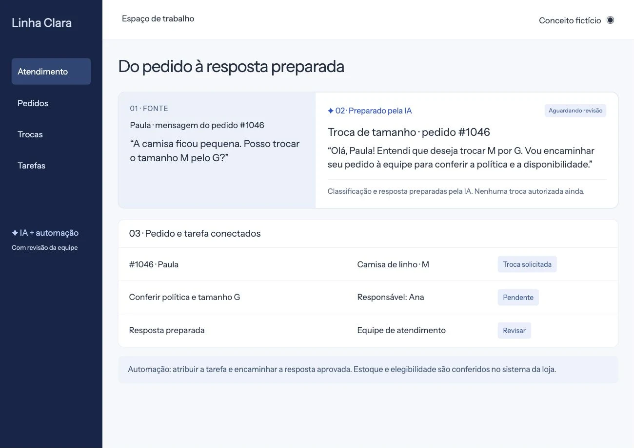Click the Conceito fictício label
Viewport: 634px width, 448px height.
pyautogui.click(x=570, y=20)
